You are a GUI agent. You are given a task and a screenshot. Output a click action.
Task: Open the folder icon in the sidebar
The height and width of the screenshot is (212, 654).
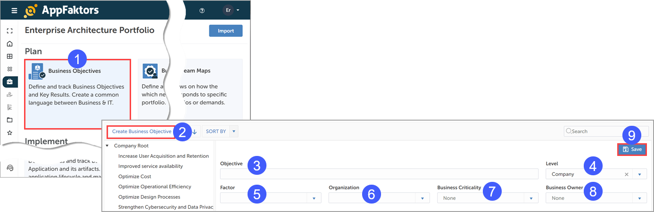pyautogui.click(x=9, y=120)
